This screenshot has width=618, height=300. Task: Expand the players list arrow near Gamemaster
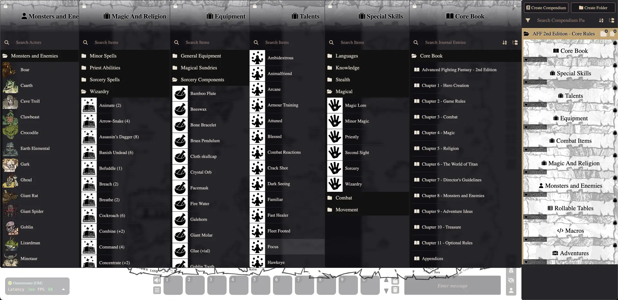coord(63,289)
